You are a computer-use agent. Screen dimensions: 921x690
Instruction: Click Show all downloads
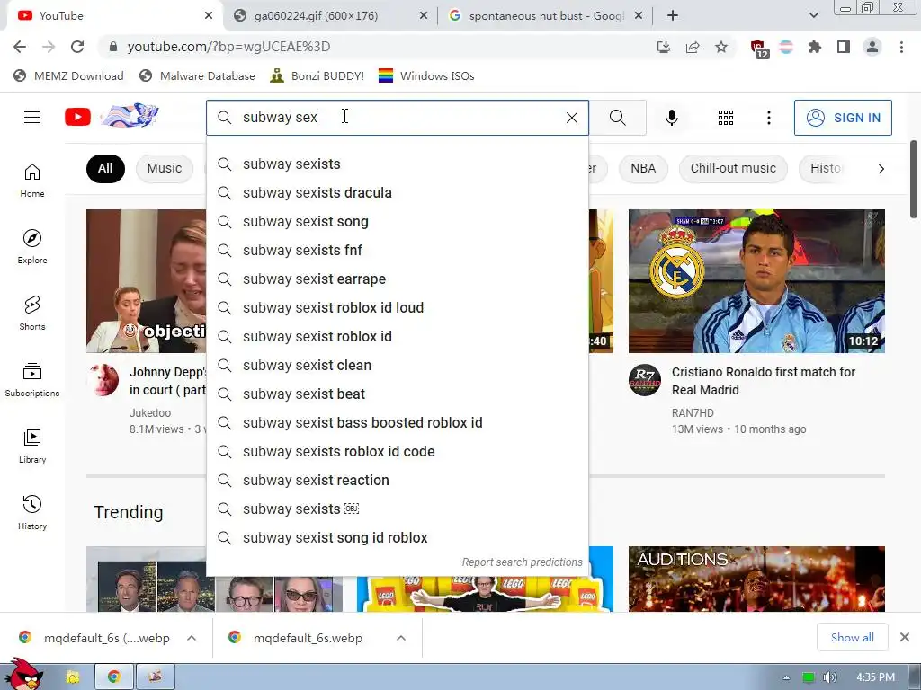point(853,637)
